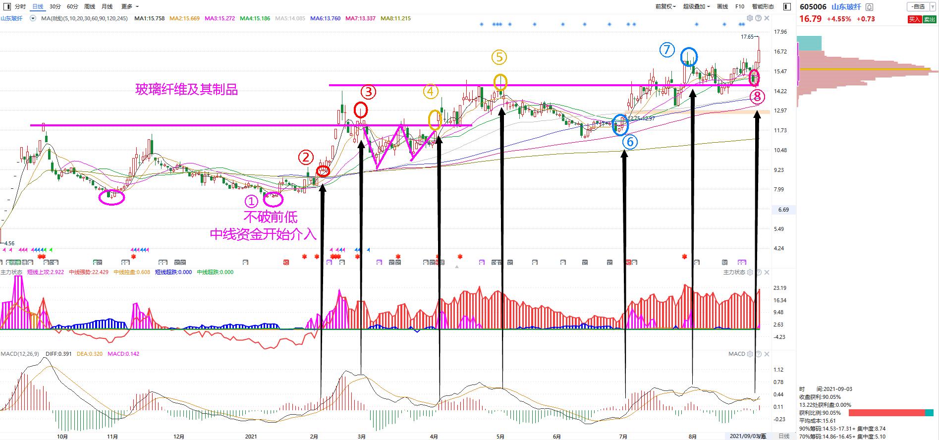939x440 pixels.
Task: Open the 前复权 adjustment dropdown
Action: [x=665, y=6]
